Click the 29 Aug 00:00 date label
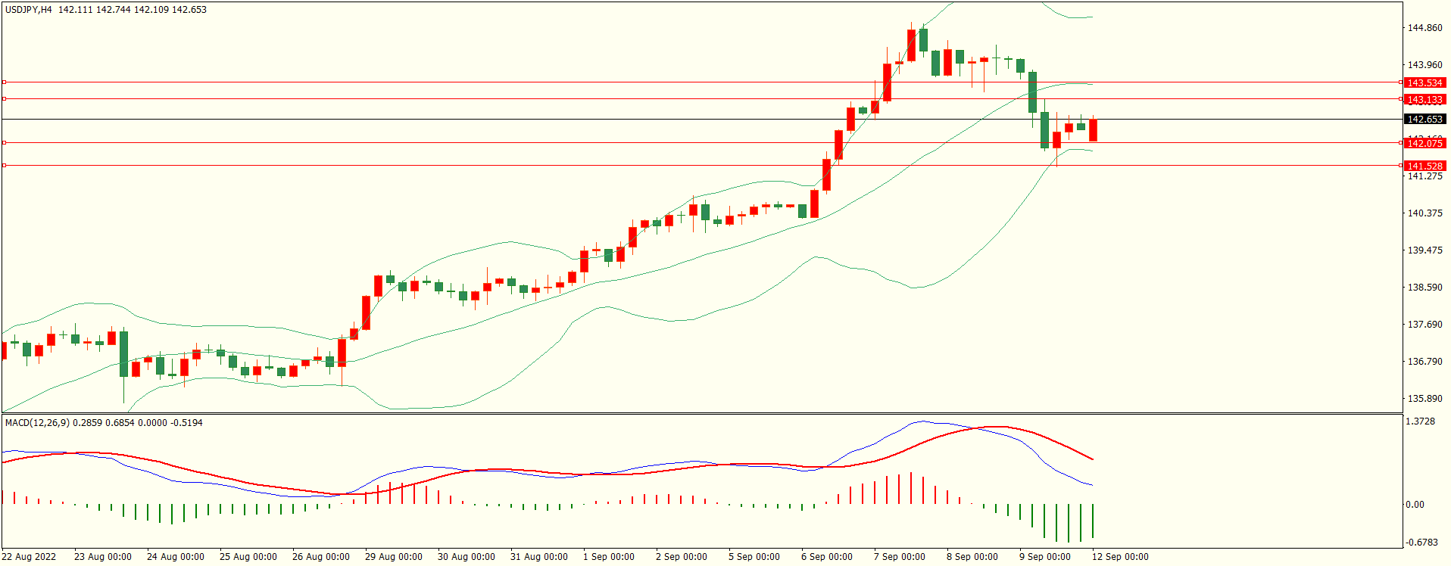 click(394, 557)
